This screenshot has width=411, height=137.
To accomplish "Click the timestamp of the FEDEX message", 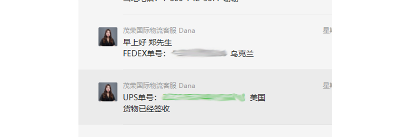I will click(x=327, y=30).
